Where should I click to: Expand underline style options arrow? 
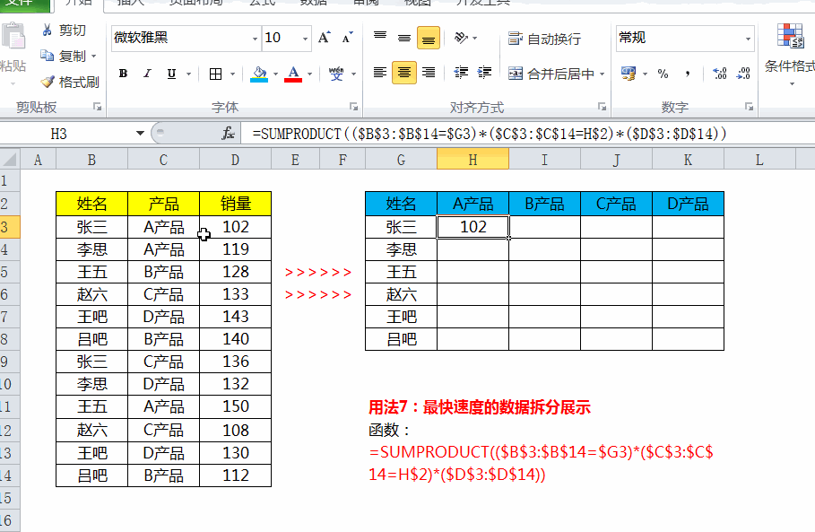[188, 74]
